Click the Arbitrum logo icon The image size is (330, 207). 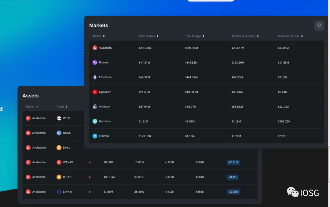(95, 106)
